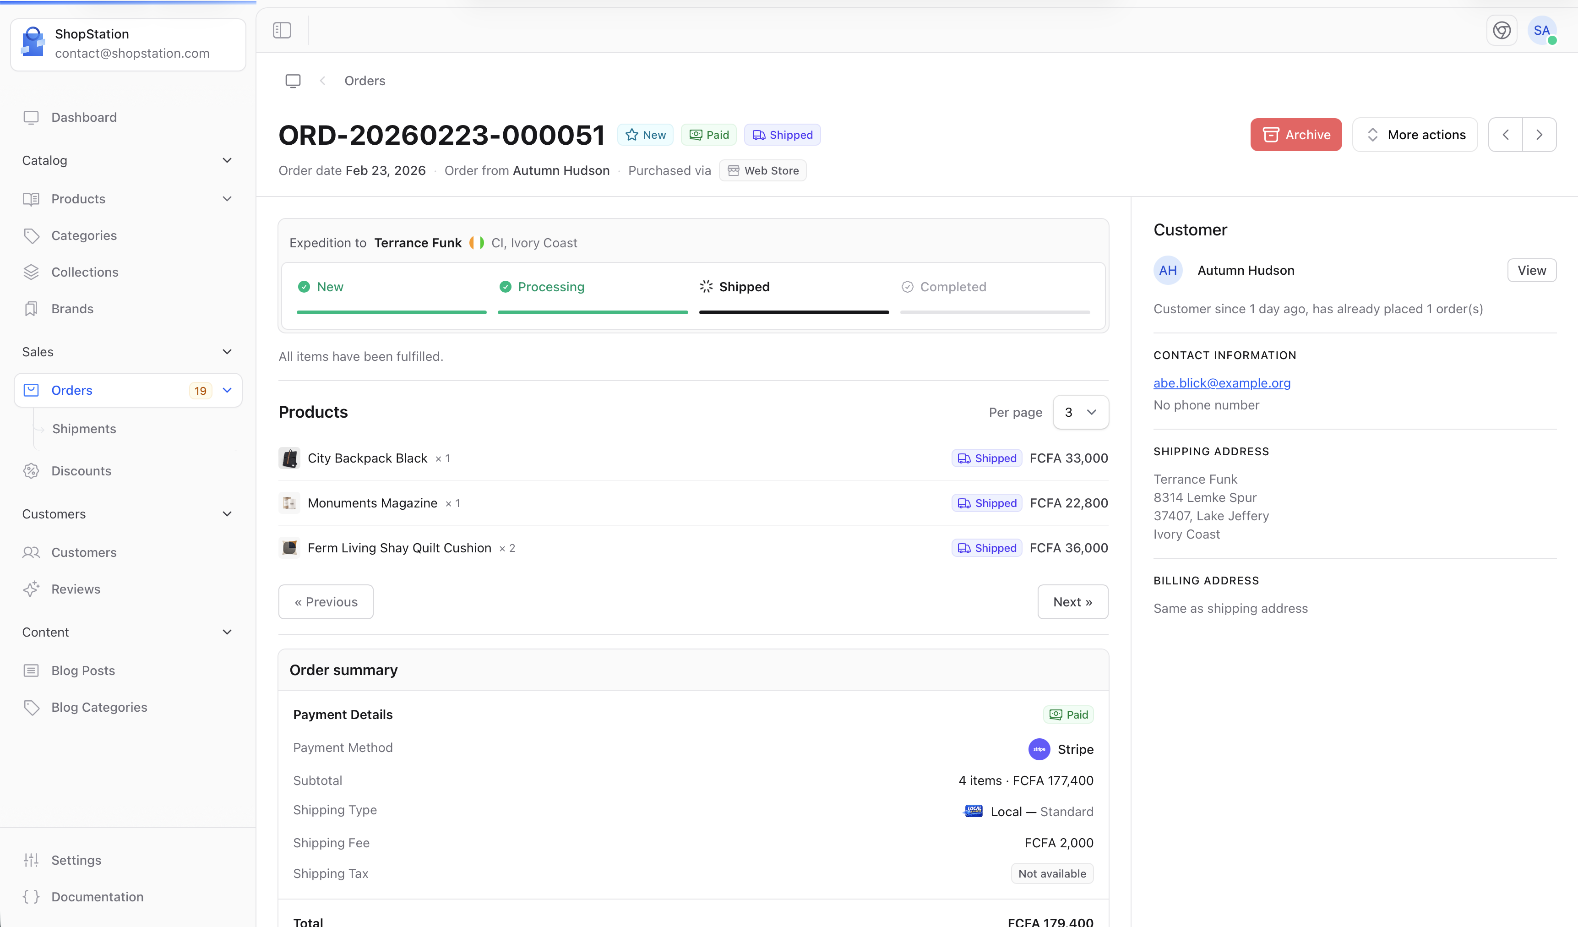This screenshot has width=1578, height=927.
Task: Collapse the sidebar using the panel toggle icon
Action: click(281, 30)
